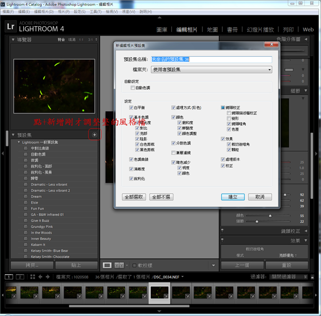321x316 pixels.
Task: Open the 關閉過濾器 filter dropdown
Action: coord(289,277)
